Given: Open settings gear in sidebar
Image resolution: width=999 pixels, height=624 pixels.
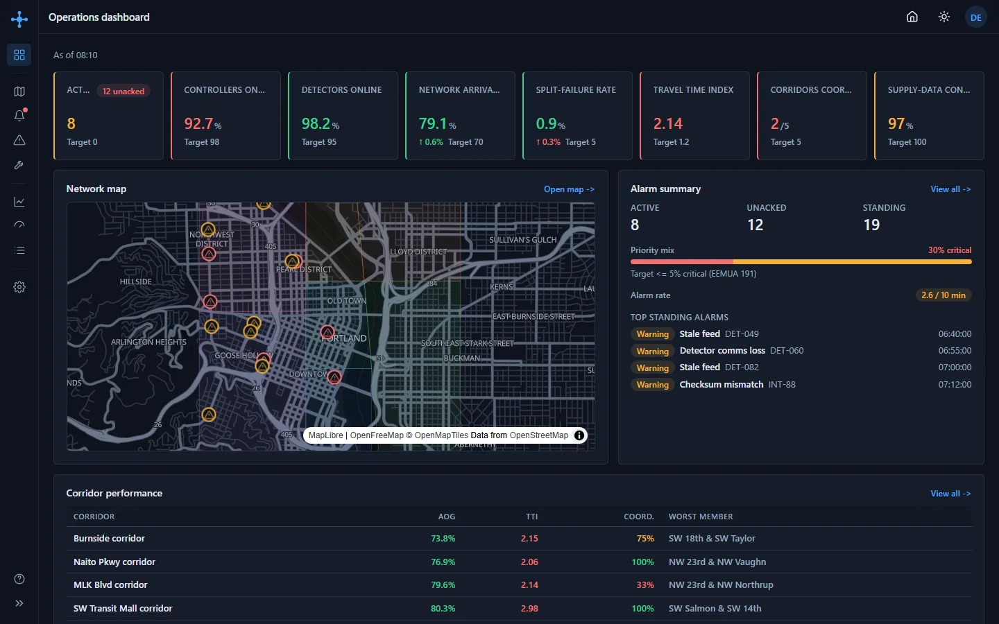Looking at the screenshot, I should 19,287.
